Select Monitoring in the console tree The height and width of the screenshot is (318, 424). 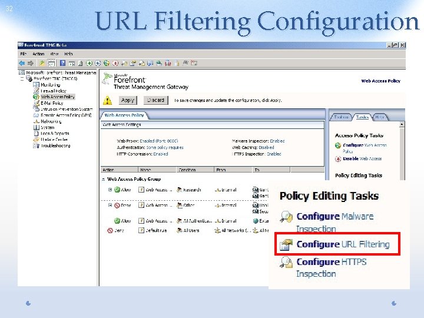click(x=50, y=85)
